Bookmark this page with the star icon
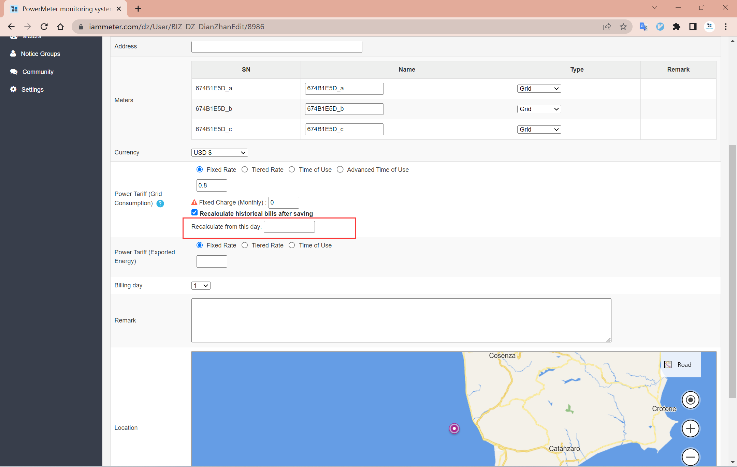The height and width of the screenshot is (467, 737). click(x=623, y=27)
